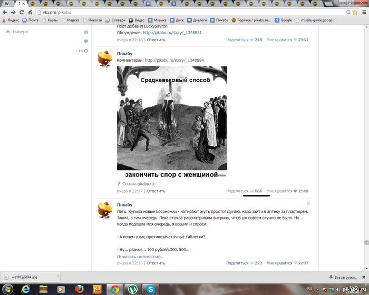Open the envelope messages icon in sidebar
The width and height of the screenshot is (369, 295).
[86, 32]
